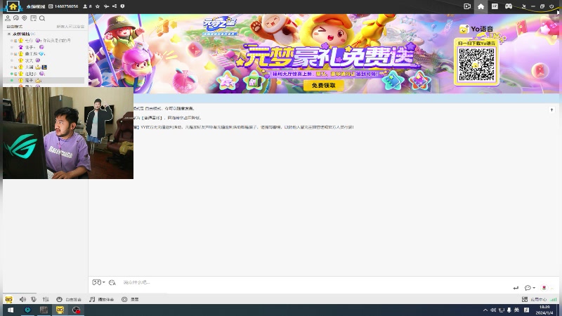The image size is (562, 316).
Task: Click the yellow house channel logo
Action: coord(13,6)
